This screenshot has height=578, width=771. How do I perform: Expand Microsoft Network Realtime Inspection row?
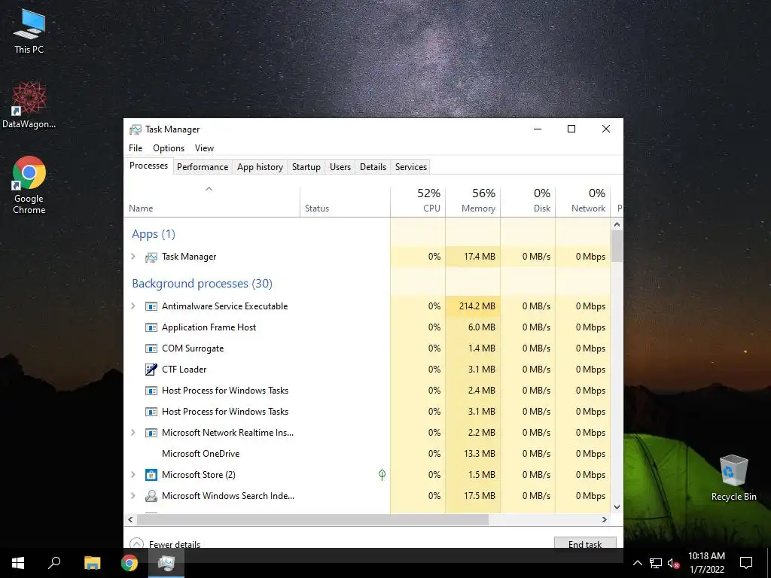click(133, 433)
